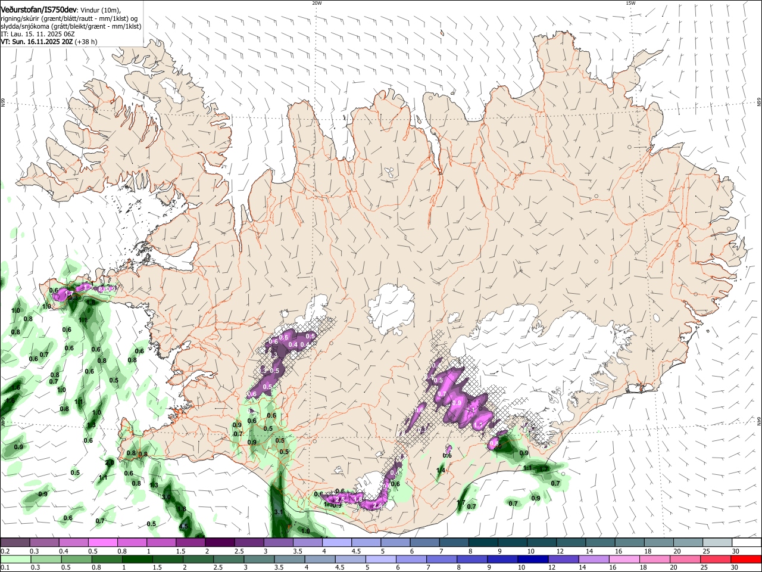Click the '0.4' label in the upper legend
Image resolution: width=762 pixels, height=572 pixels.
pyautogui.click(x=63, y=551)
